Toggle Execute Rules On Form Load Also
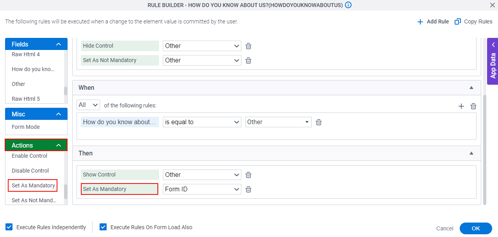498x237 pixels. point(103,227)
